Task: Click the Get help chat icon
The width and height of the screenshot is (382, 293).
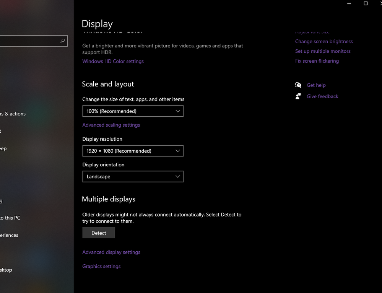Action: 298,85
